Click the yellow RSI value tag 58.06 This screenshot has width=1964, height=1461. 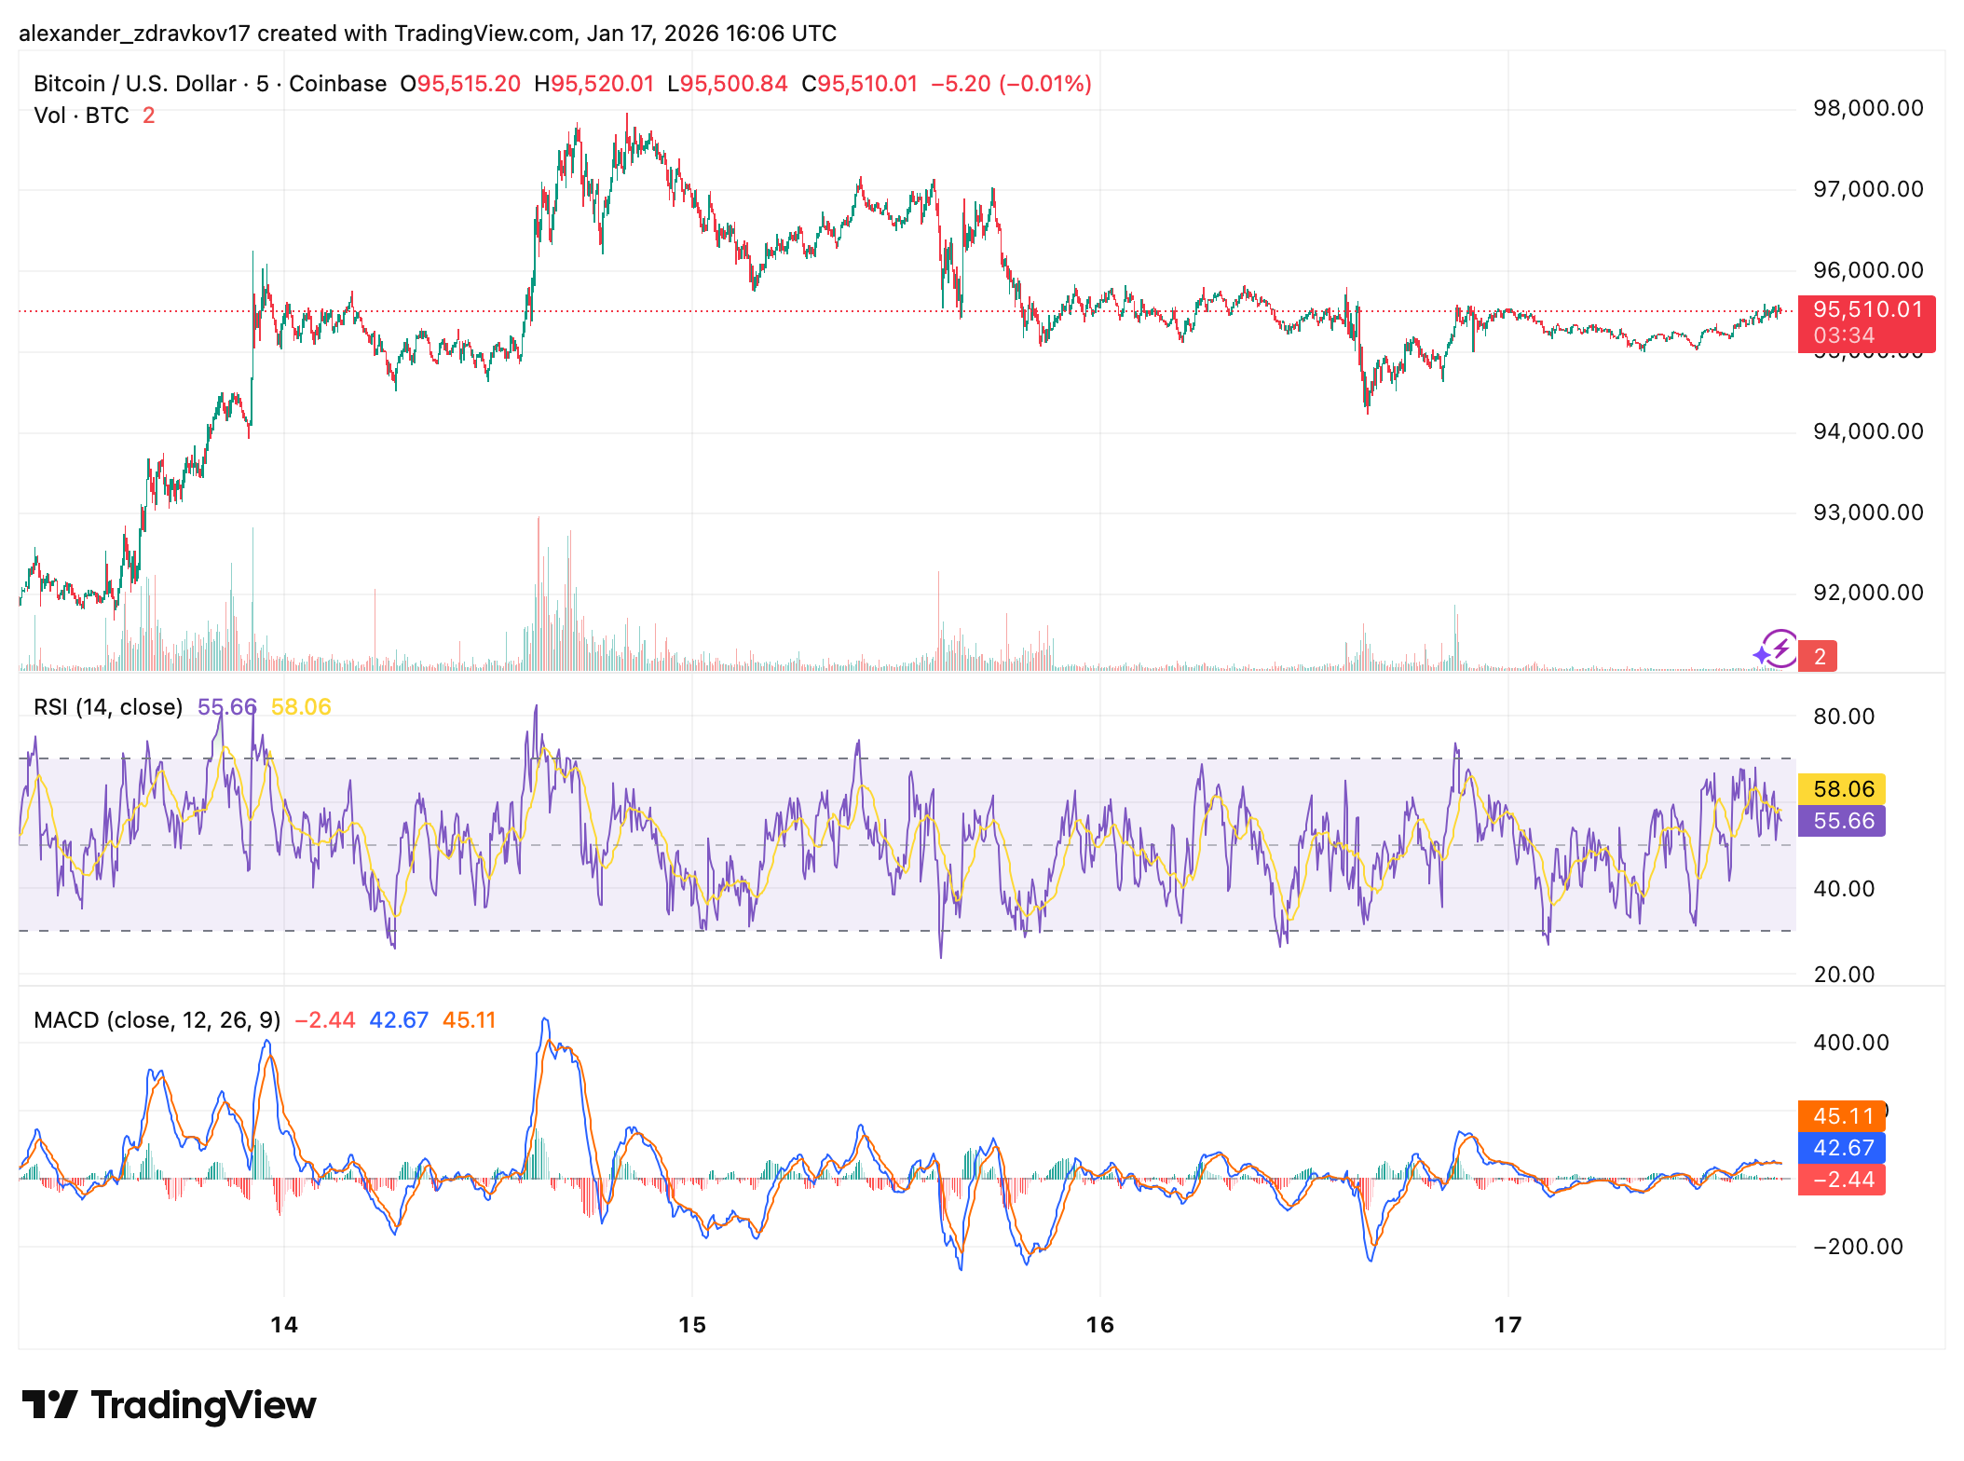(x=1842, y=789)
